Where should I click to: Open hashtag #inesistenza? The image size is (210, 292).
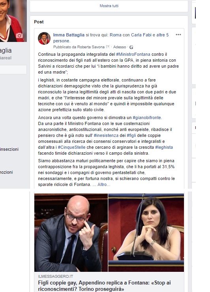106,135
